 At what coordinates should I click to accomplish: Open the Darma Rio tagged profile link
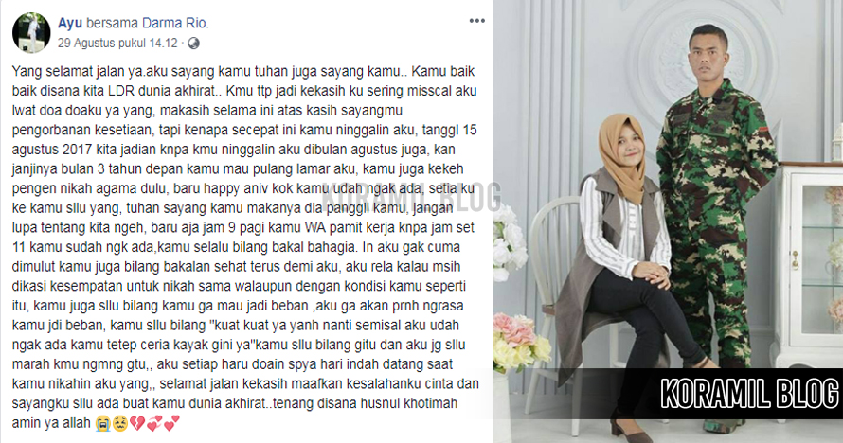pyautogui.click(x=174, y=23)
